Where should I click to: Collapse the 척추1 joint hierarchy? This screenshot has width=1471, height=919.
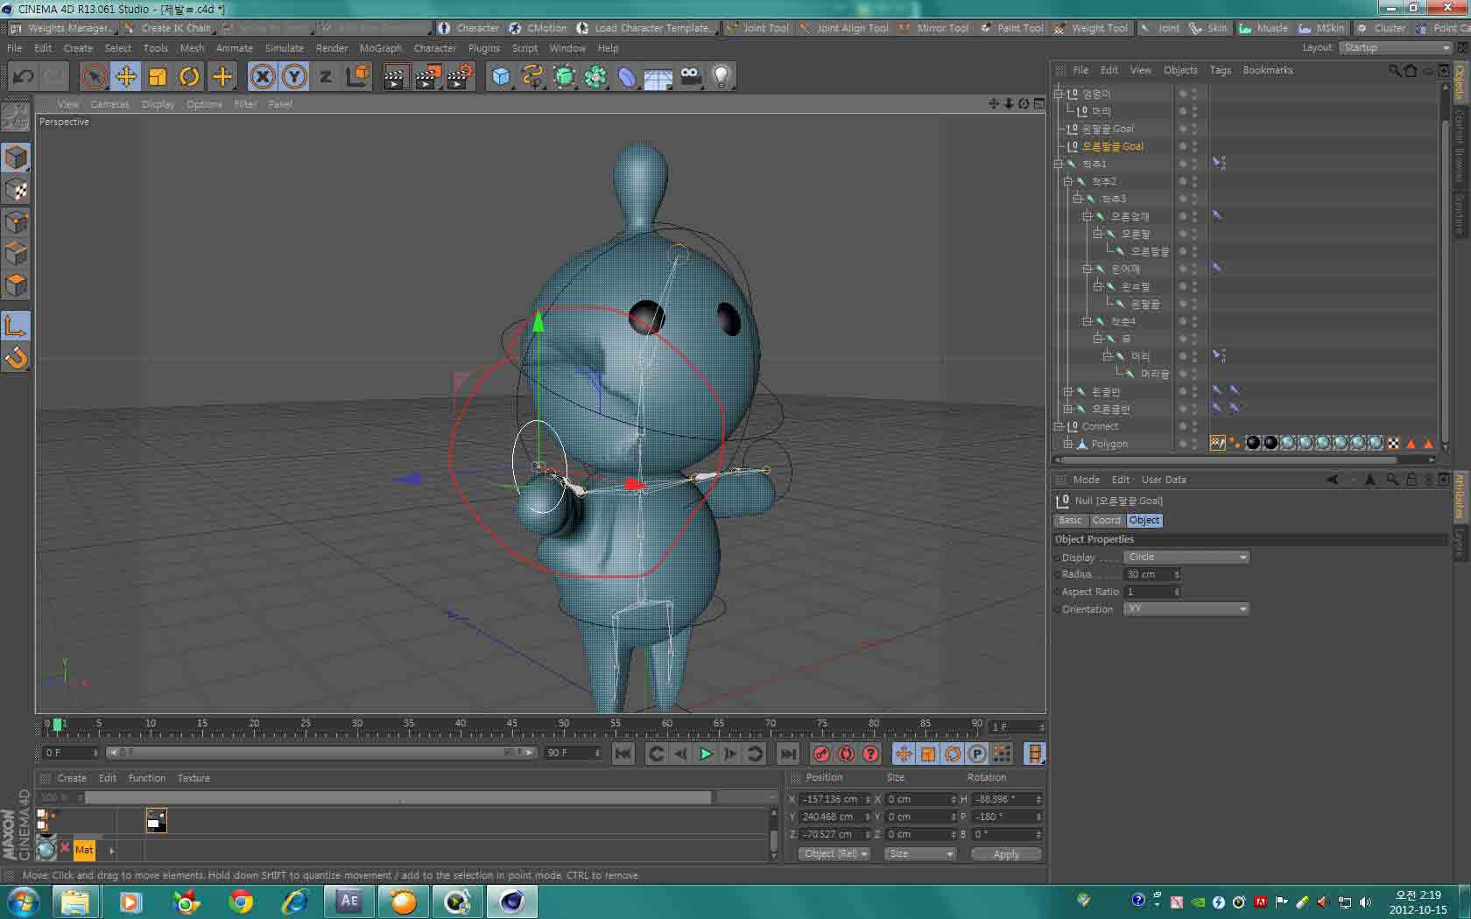click(x=1058, y=164)
